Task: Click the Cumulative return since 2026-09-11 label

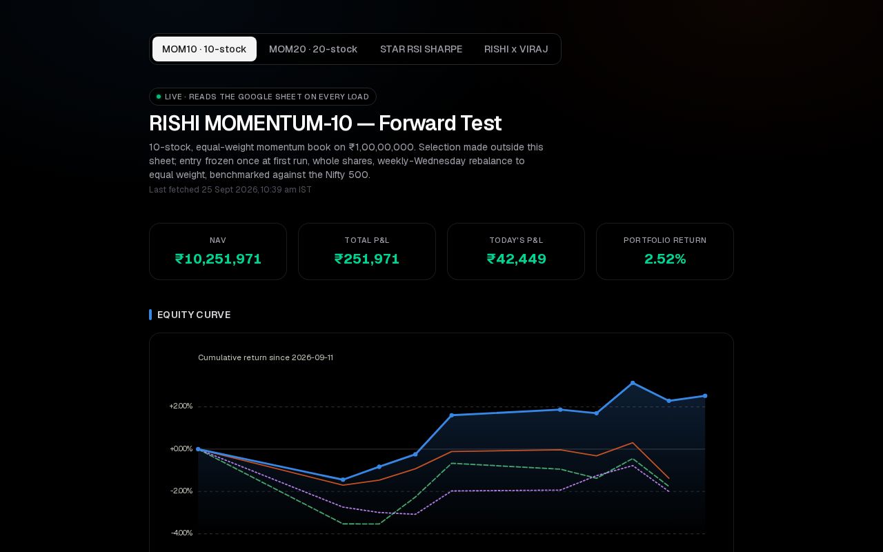Action: 266,357
